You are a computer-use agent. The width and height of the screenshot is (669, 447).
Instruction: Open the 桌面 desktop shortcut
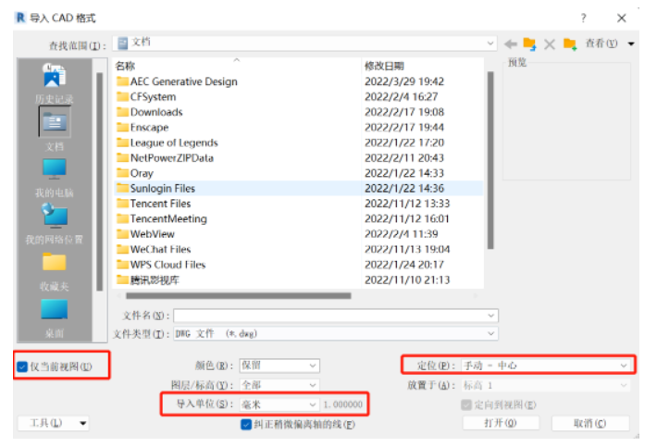pyautogui.click(x=55, y=317)
